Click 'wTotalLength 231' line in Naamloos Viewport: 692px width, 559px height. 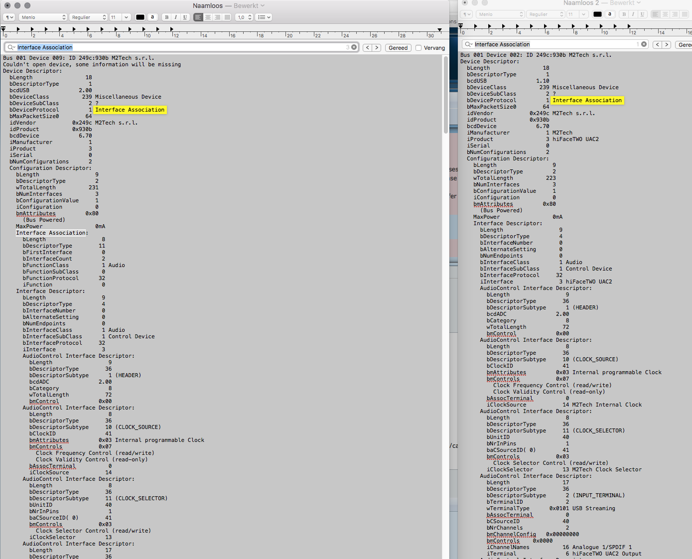57,187
